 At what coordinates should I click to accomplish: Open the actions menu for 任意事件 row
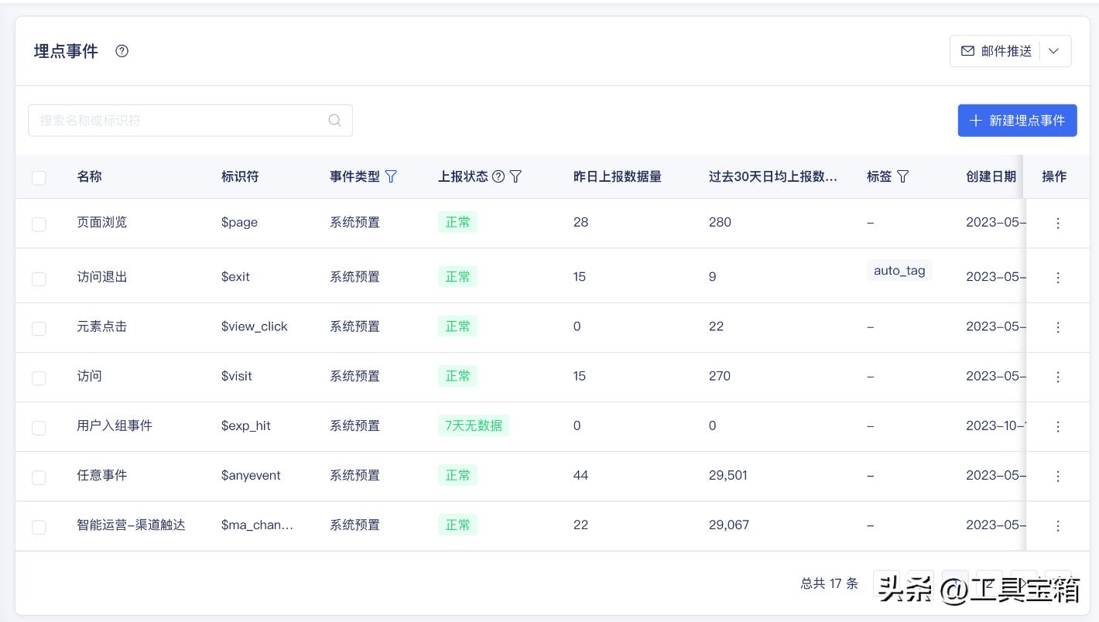1058,477
